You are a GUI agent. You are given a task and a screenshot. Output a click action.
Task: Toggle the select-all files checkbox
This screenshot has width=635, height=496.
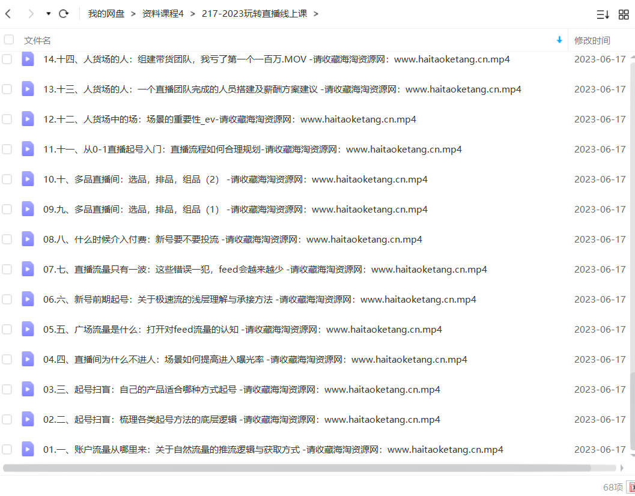click(x=8, y=40)
